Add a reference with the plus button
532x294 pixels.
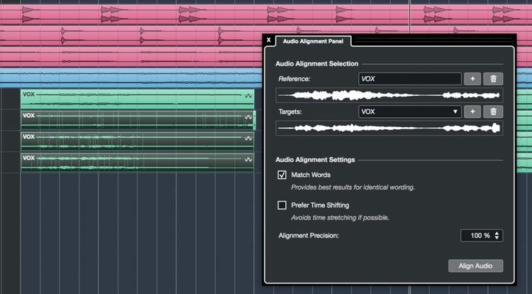coord(472,79)
